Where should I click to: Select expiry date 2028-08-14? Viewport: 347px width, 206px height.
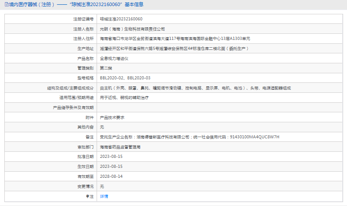tap(111, 177)
